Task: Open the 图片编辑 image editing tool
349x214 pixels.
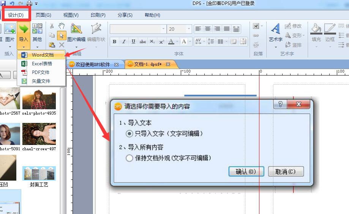Action: [x=76, y=33]
